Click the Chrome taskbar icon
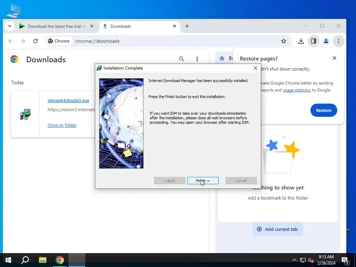 [60, 260]
